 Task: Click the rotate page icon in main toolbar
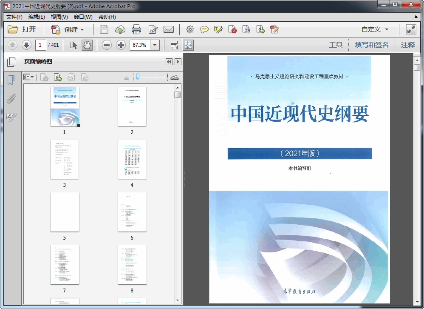(x=246, y=29)
